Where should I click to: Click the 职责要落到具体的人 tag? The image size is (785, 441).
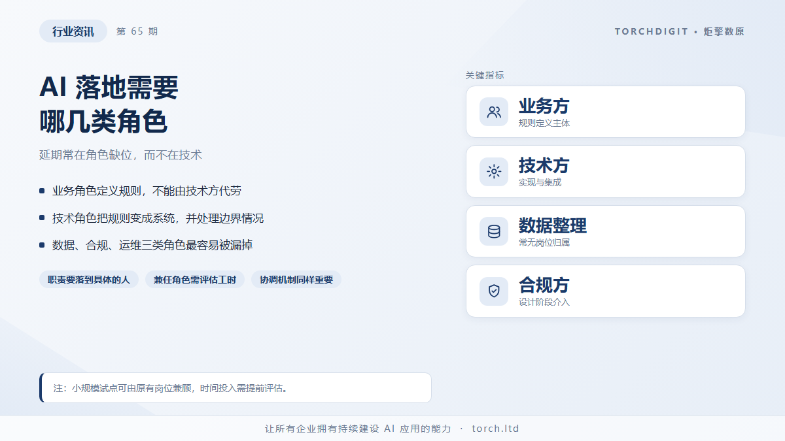[89, 280]
